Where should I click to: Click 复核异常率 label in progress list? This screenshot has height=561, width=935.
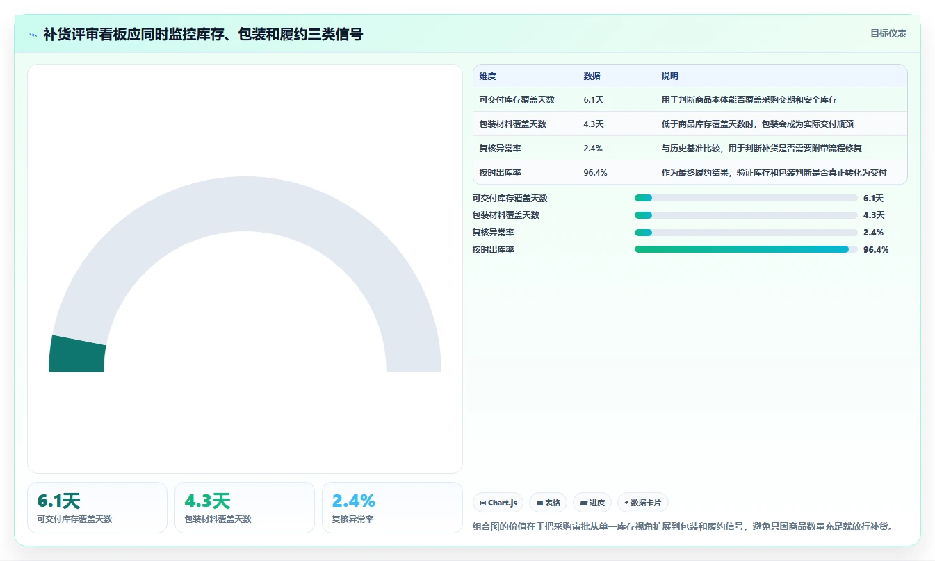tap(493, 233)
